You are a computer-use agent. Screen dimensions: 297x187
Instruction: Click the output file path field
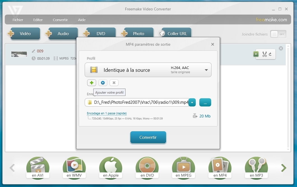pyautogui.click(x=137, y=103)
